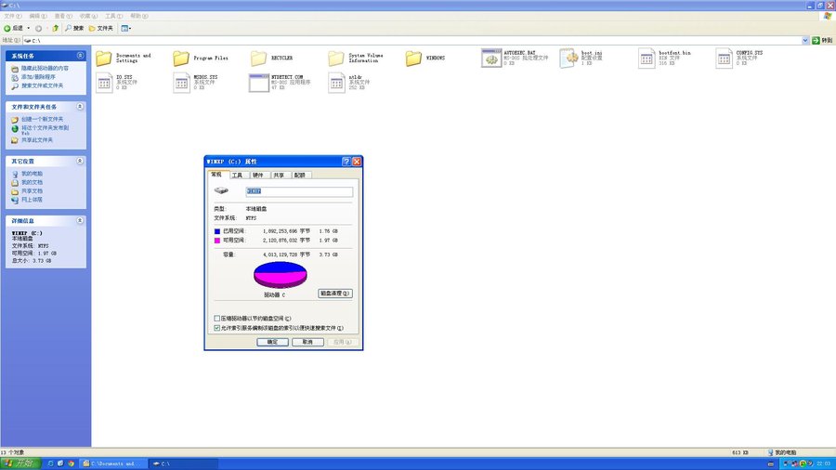Collapse the Other Places panel
The image size is (836, 470).
82,161
